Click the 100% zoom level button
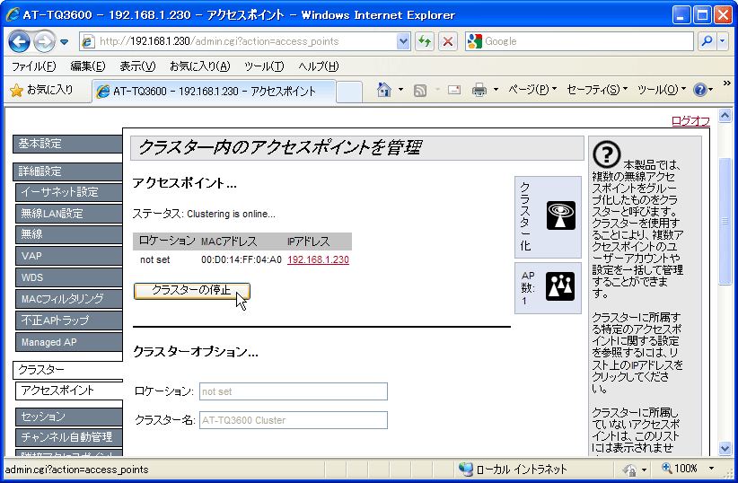Image resolution: width=738 pixels, height=483 pixels. pos(680,469)
